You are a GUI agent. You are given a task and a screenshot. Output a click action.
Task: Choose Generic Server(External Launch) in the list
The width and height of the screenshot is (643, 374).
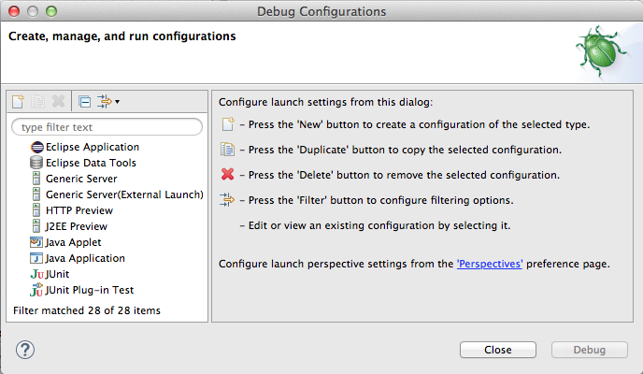[123, 194]
